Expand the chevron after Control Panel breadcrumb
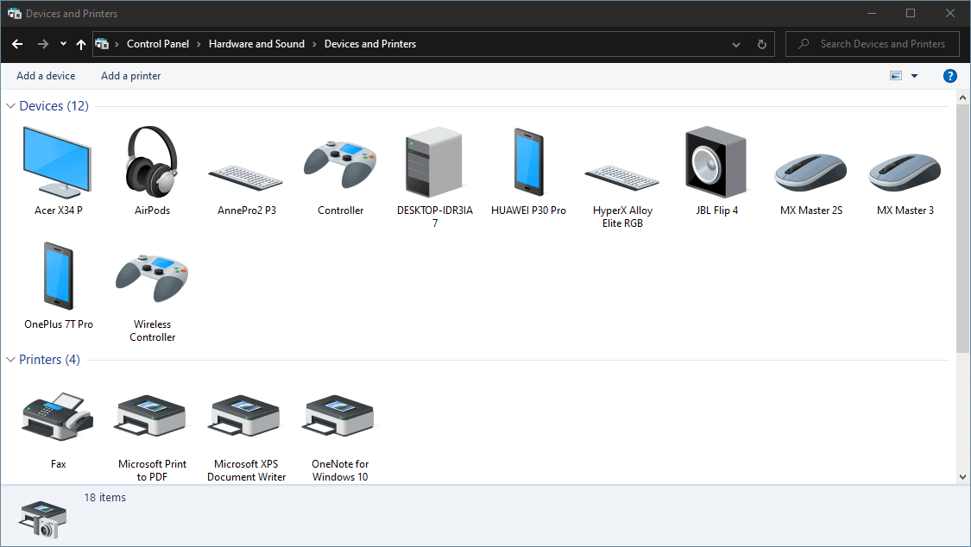 click(199, 44)
